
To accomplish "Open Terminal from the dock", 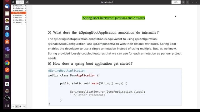I will pos(7,56).
